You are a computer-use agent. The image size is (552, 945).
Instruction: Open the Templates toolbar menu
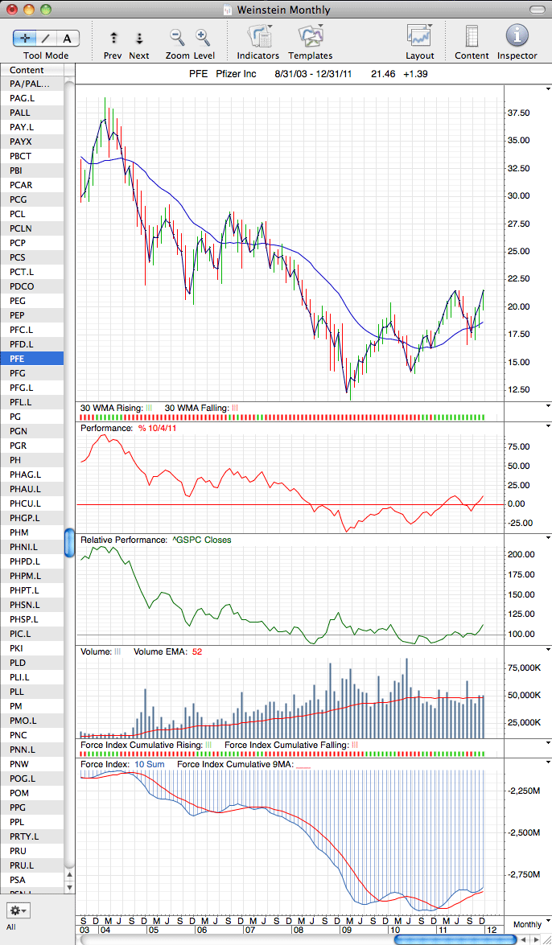[311, 36]
